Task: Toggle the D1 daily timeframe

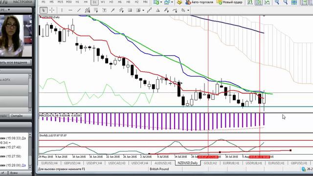Action: [x=94, y=2]
